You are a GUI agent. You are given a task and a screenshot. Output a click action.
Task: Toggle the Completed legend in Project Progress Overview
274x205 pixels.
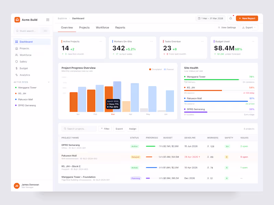(155, 69)
